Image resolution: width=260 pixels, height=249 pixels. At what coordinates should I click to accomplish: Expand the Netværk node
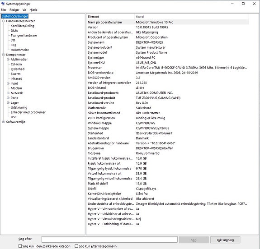(8, 93)
